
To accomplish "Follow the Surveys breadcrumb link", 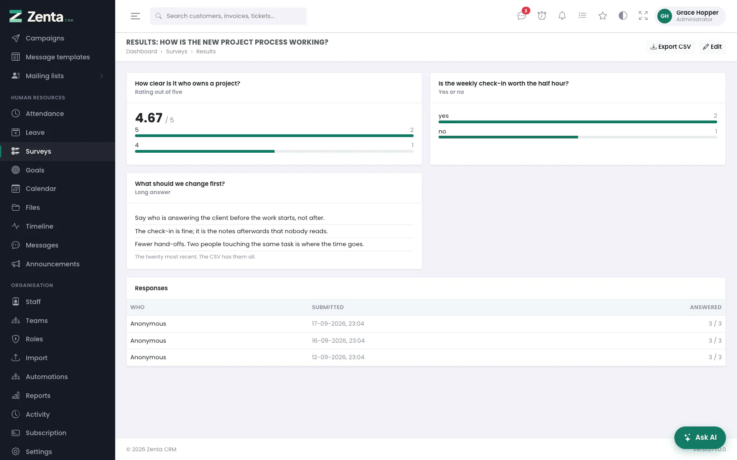I will [176, 52].
